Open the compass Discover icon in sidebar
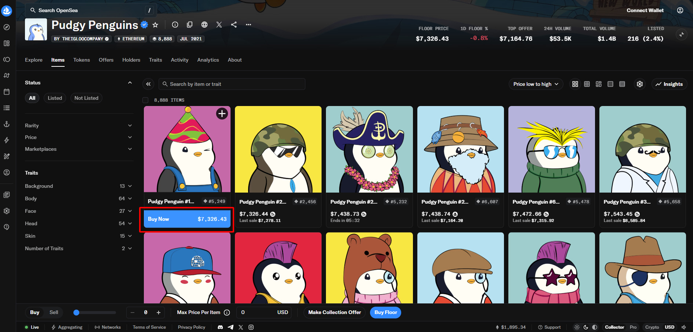Image resolution: width=693 pixels, height=332 pixels. coord(7,27)
